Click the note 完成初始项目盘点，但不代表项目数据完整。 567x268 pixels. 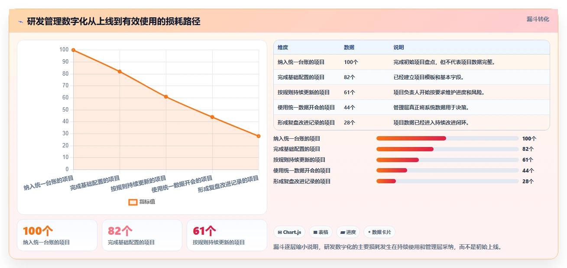coord(444,62)
